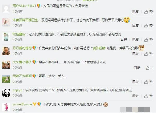Open the @张靓颖 mention link
The image size is (156, 113).
click(x=99, y=48)
